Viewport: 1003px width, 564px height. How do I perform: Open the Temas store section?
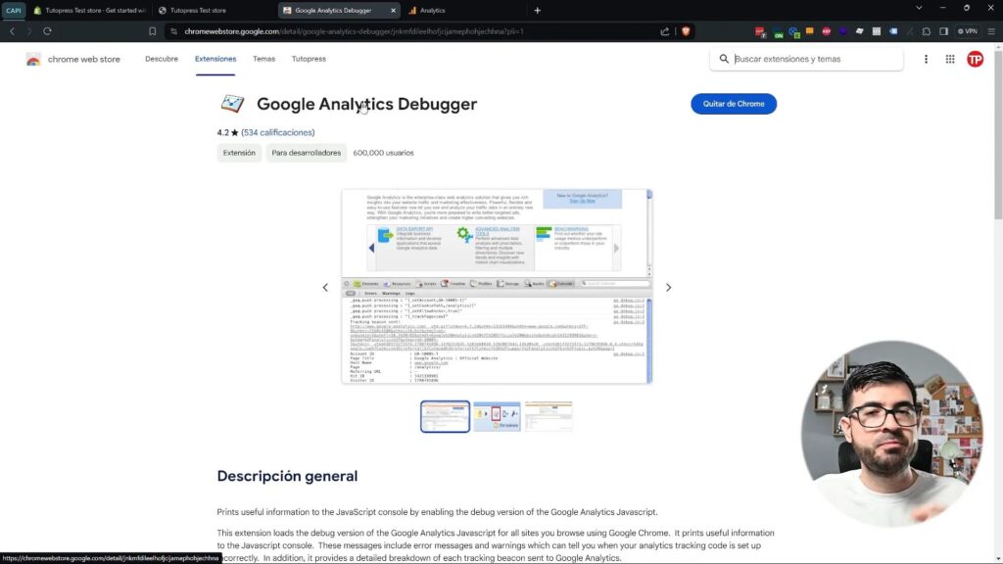pos(263,59)
